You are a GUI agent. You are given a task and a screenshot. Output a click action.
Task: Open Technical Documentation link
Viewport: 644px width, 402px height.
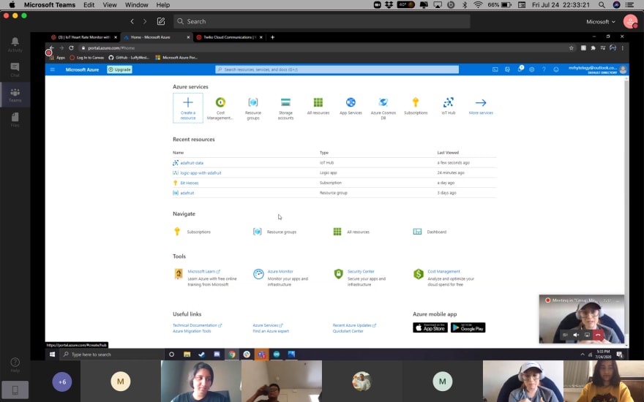point(197,325)
